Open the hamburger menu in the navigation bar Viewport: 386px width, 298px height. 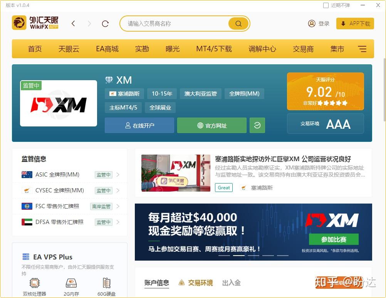pyautogui.click(x=362, y=49)
